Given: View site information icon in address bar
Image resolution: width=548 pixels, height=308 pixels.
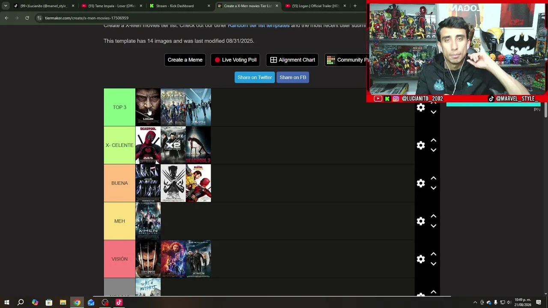Looking at the screenshot, I should pos(39,18).
